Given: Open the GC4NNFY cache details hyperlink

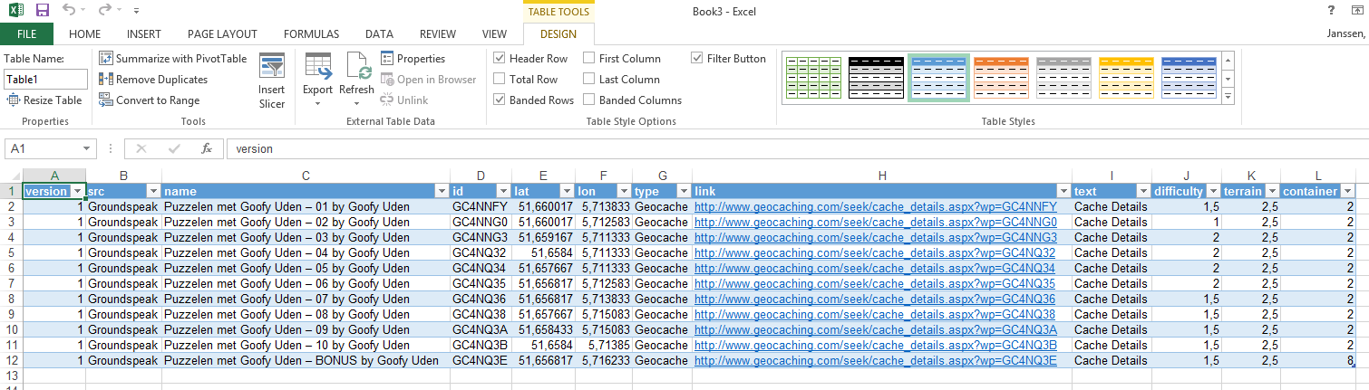Looking at the screenshot, I should coord(876,206).
